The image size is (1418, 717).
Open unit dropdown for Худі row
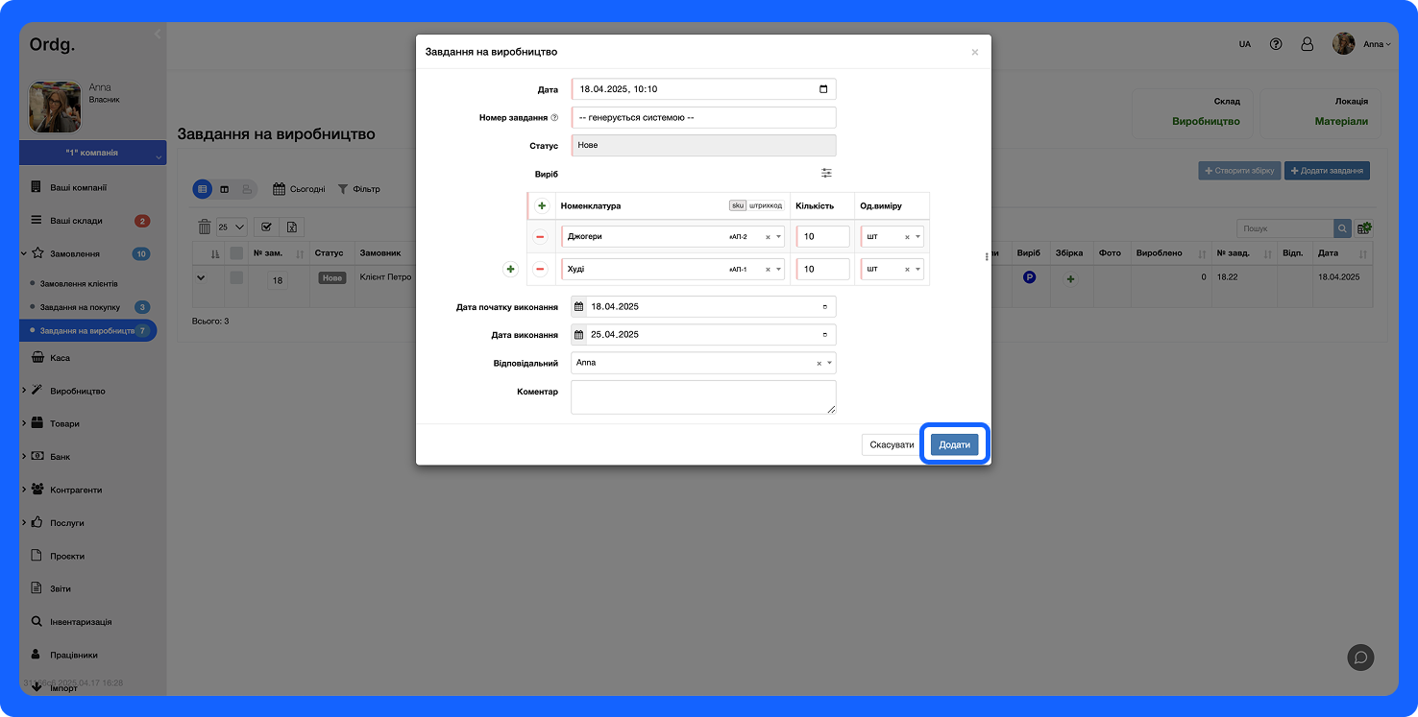pyautogui.click(x=917, y=270)
